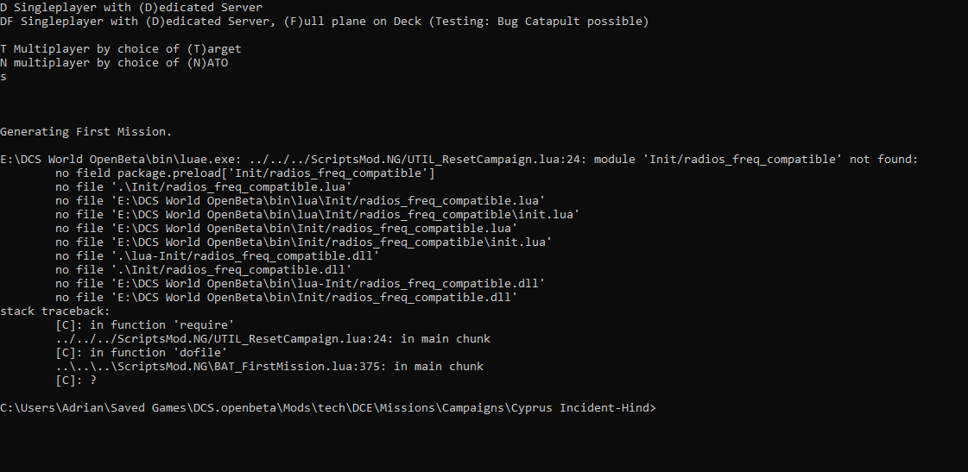Click the 'no field package.preload' error line
The width and height of the screenshot is (968, 472).
[245, 173]
